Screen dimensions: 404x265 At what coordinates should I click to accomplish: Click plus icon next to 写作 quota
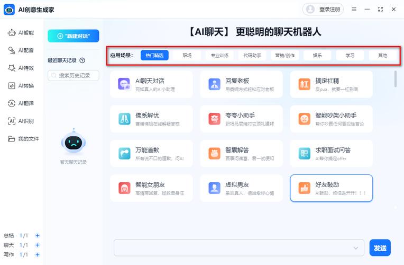[38, 255]
